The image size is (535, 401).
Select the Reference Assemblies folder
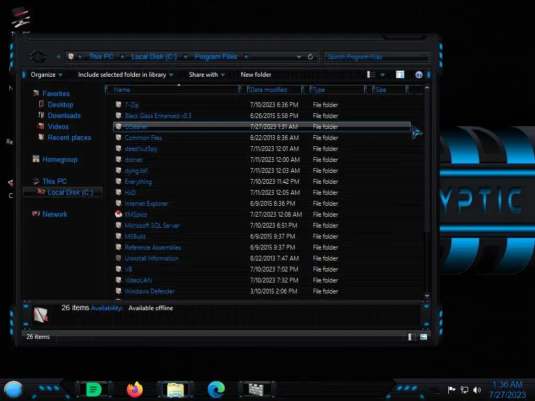[153, 247]
